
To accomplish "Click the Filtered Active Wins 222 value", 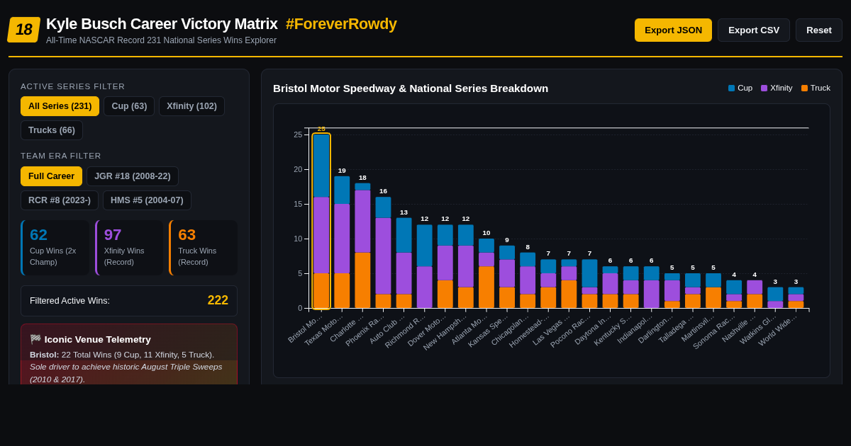I will [x=218, y=300].
